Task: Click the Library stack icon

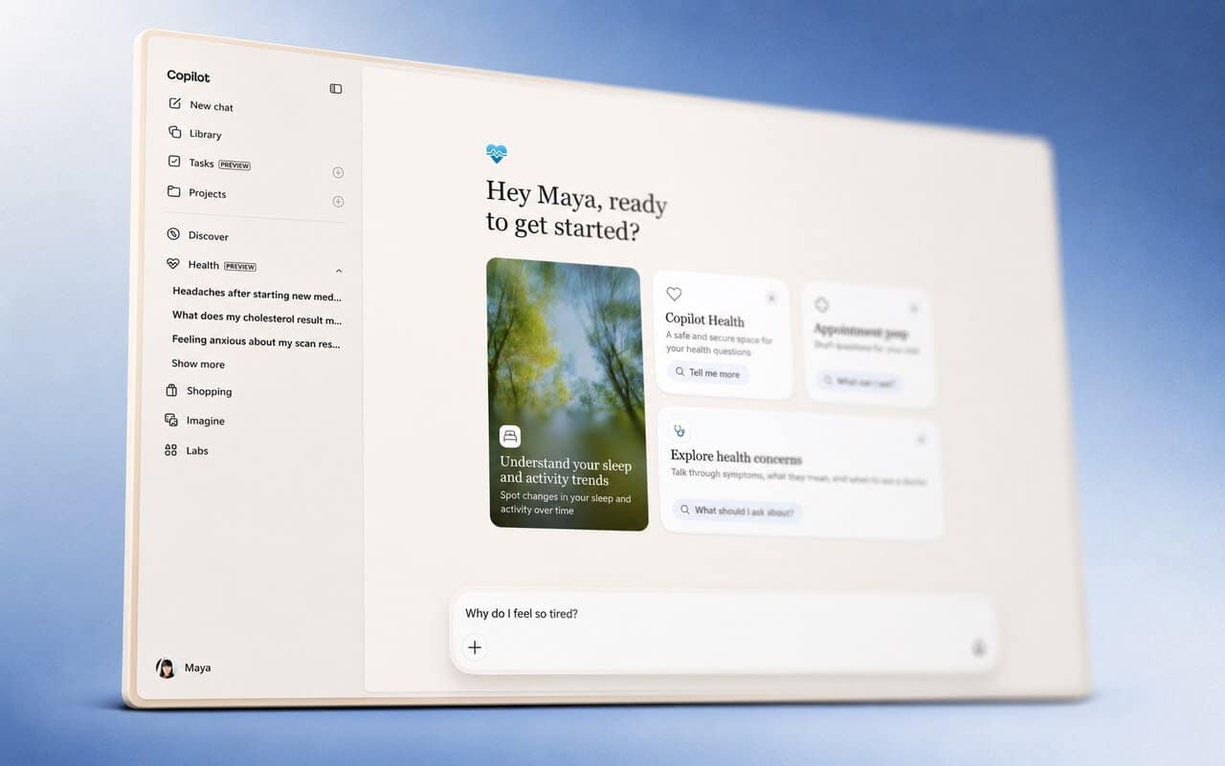Action: pyautogui.click(x=174, y=133)
